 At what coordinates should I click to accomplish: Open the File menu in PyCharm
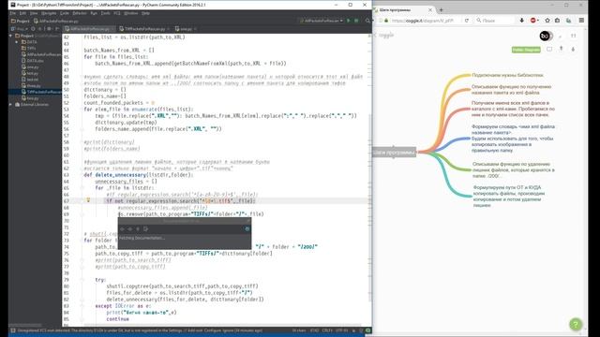pos(12,13)
